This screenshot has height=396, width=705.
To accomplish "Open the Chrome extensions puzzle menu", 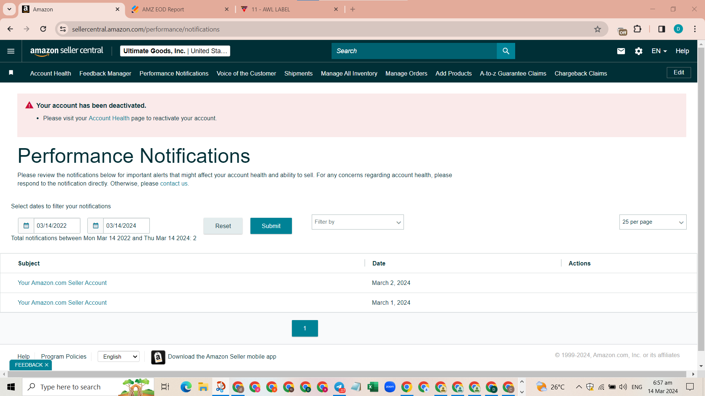I will click(637, 29).
